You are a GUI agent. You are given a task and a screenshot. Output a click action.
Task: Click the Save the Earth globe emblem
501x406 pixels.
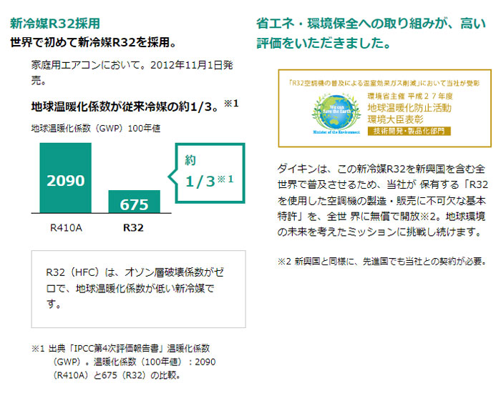pyautogui.click(x=336, y=113)
